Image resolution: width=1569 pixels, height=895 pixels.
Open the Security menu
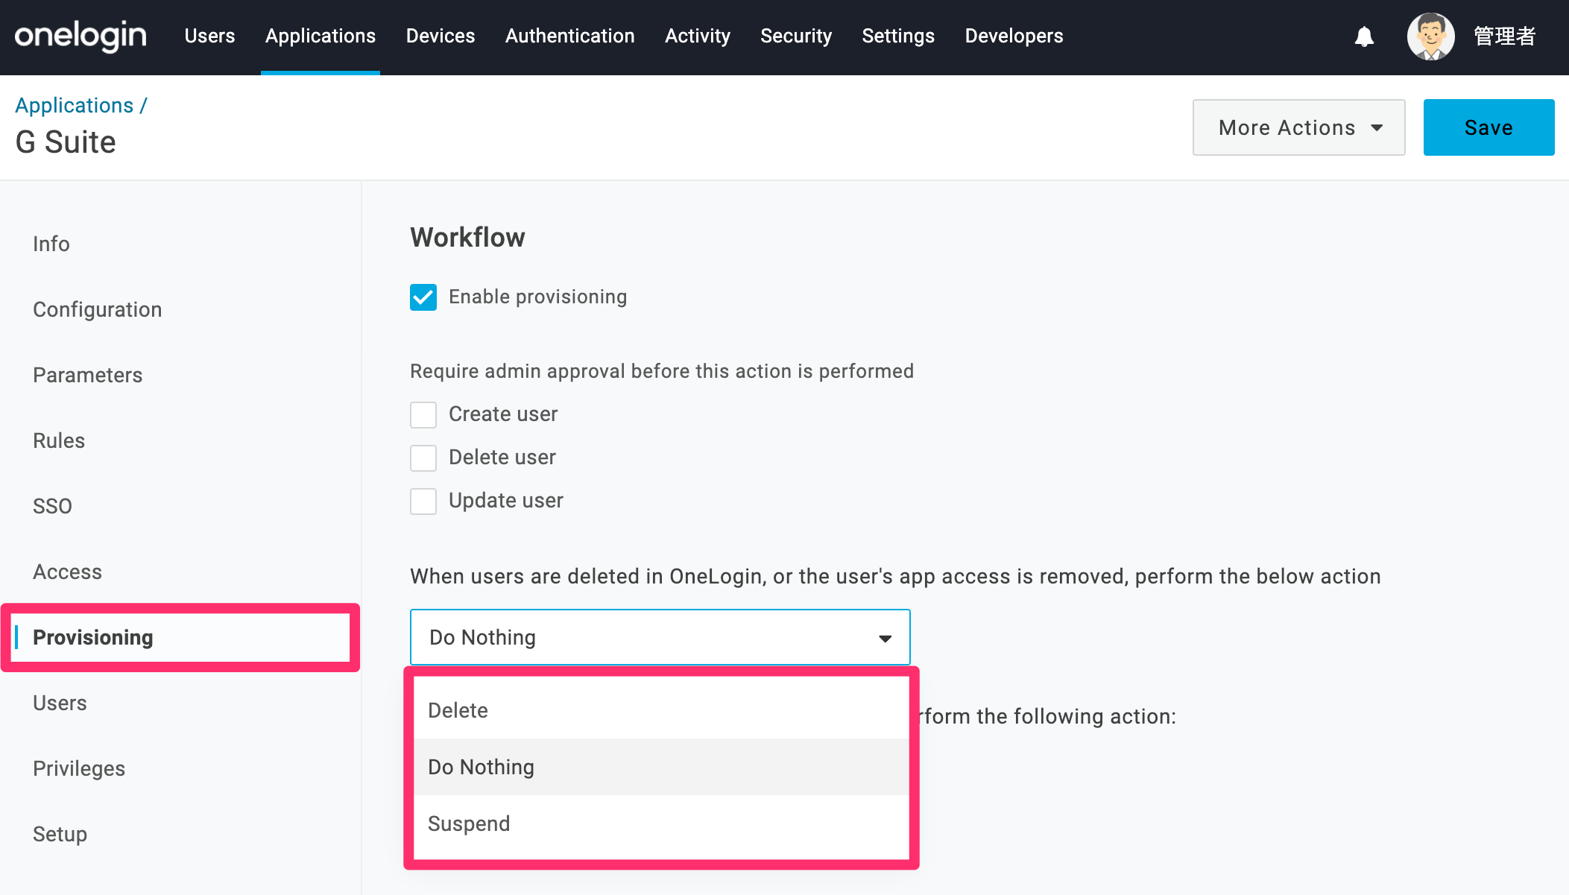click(796, 36)
